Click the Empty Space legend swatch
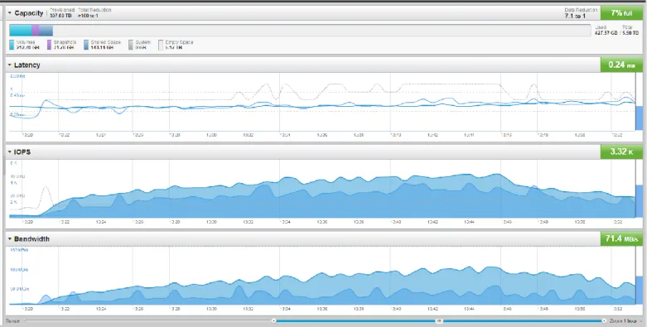 click(161, 45)
